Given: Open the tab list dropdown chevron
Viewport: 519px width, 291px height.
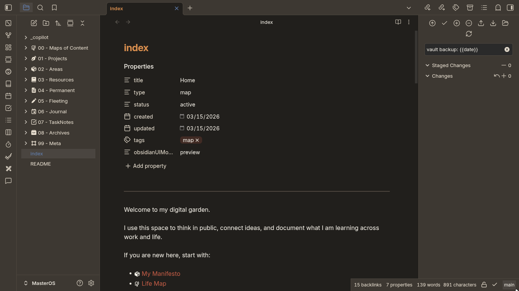Looking at the screenshot, I should [409, 8].
